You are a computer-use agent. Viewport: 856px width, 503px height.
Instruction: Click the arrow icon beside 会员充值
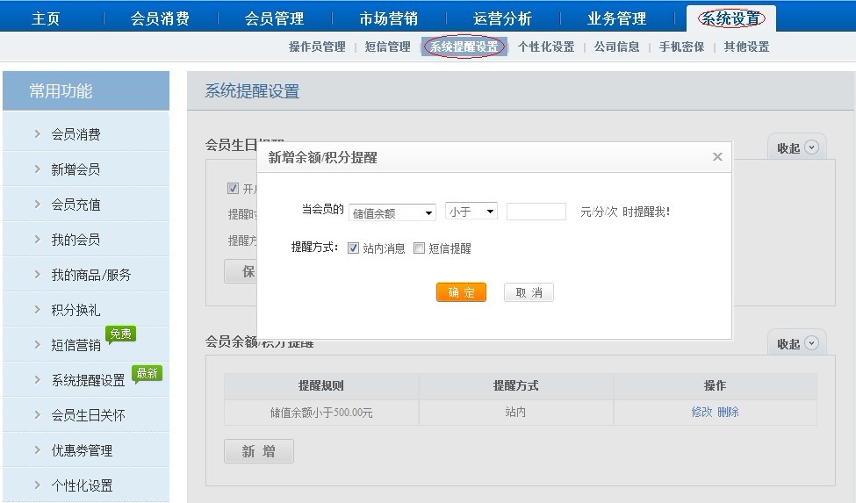(x=38, y=205)
